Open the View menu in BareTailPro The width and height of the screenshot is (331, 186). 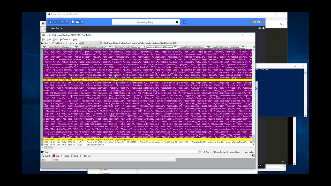[x=55, y=40]
